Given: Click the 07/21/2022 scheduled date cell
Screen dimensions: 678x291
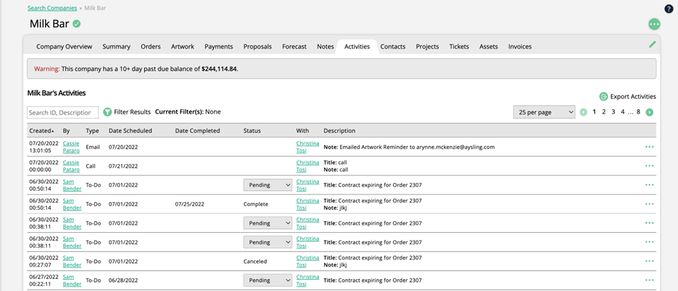Looking at the screenshot, I should 123,166.
